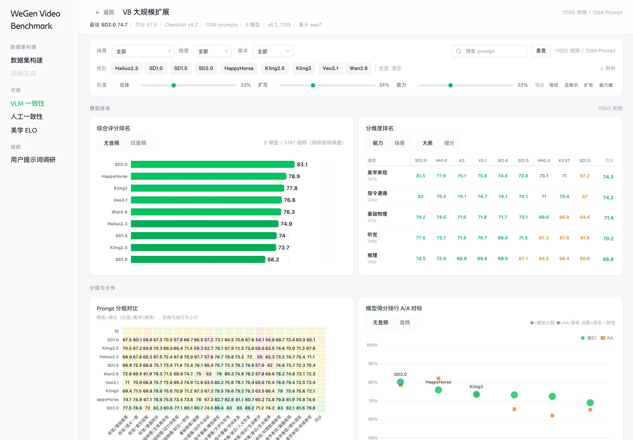Click the 基础物理 row label

tap(377, 214)
